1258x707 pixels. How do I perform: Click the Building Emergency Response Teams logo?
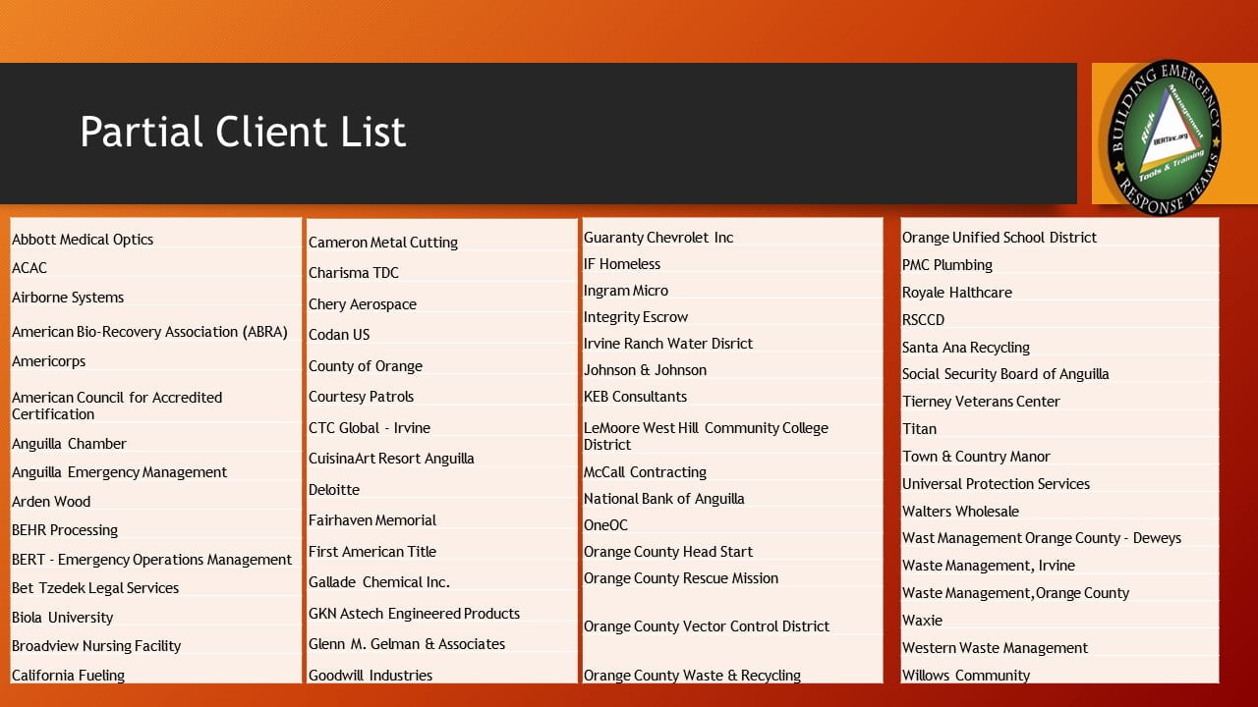(1166, 136)
